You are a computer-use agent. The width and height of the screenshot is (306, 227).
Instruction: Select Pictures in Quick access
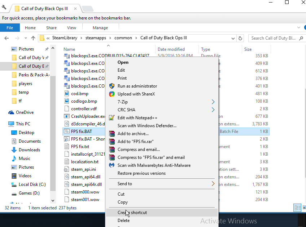26,49
